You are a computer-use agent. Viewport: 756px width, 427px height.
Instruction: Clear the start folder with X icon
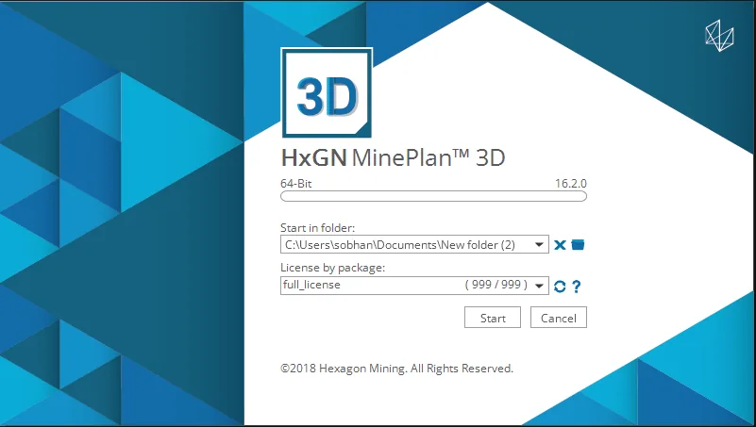[560, 245]
